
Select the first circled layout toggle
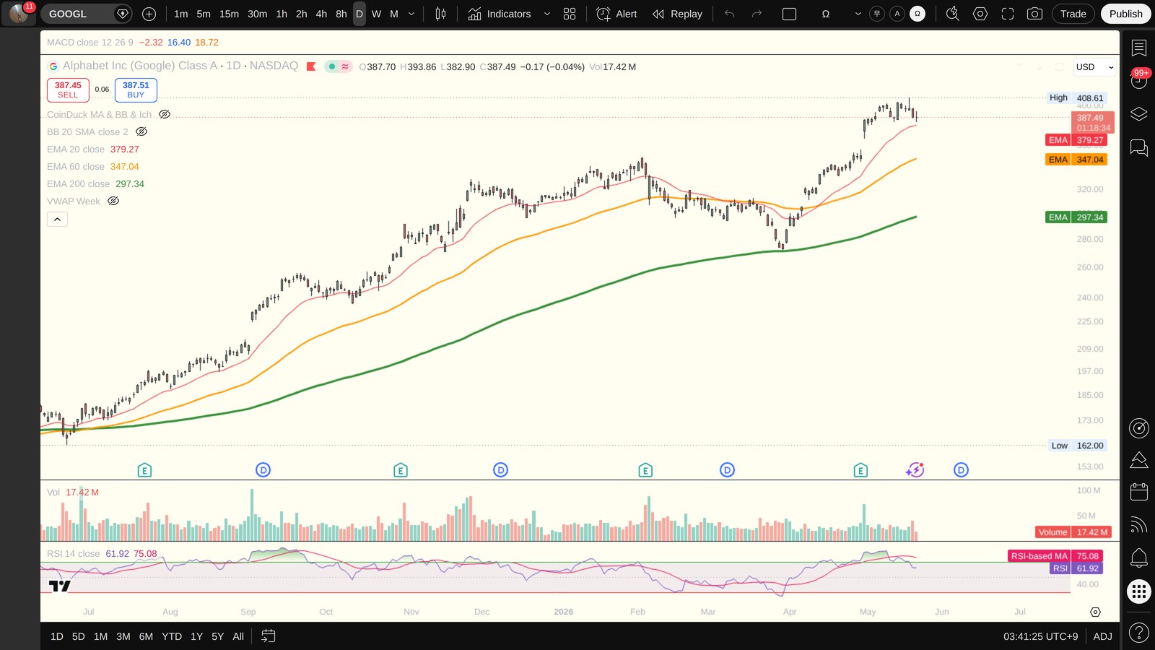[877, 14]
